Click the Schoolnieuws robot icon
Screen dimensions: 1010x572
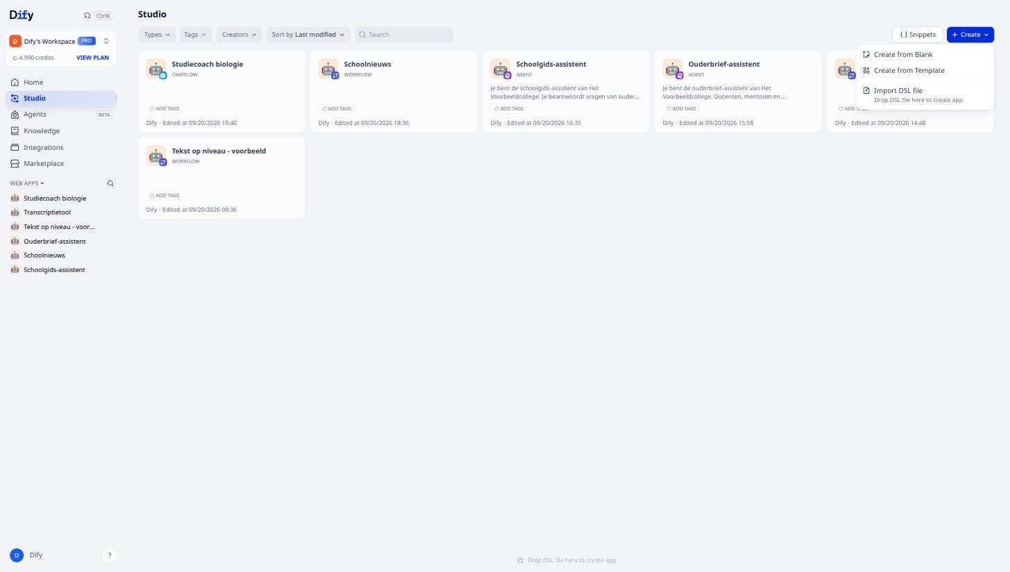(328, 69)
